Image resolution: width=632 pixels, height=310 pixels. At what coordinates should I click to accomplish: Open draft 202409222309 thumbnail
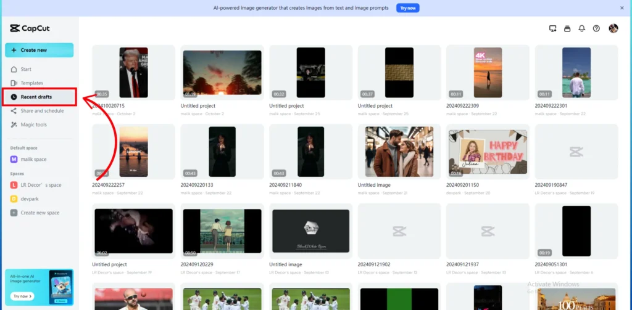point(488,73)
